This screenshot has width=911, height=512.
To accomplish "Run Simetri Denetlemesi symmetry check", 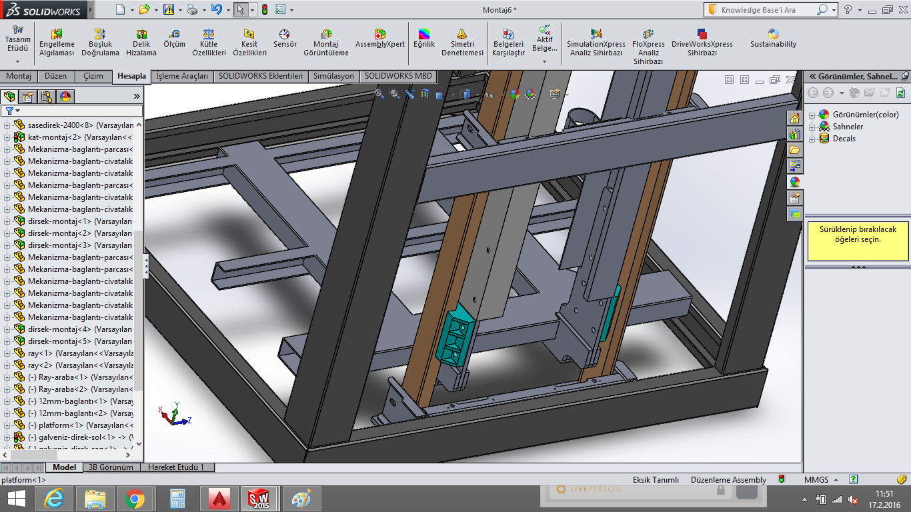I will pyautogui.click(x=462, y=43).
